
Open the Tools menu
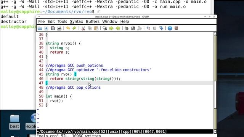click(62, 21)
